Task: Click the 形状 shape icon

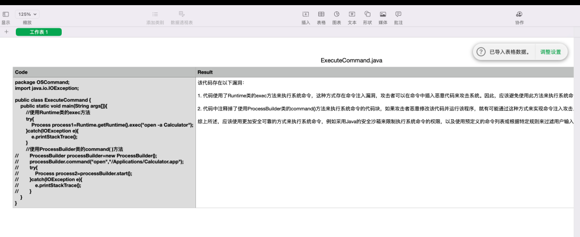Action: (x=367, y=14)
